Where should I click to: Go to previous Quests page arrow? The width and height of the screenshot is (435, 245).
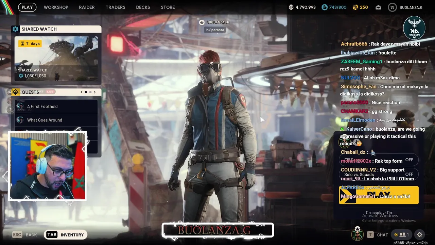pos(82,92)
